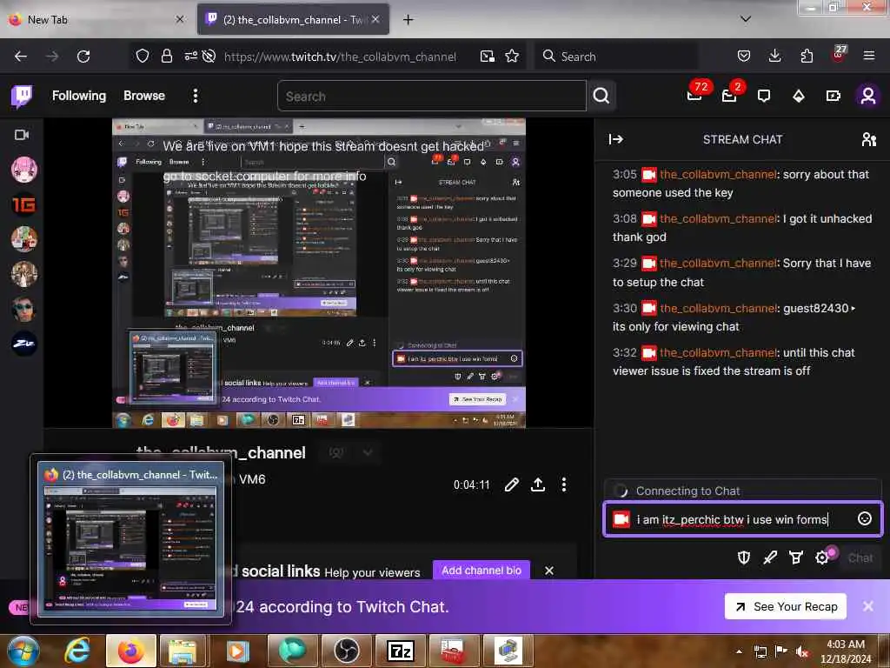890x668 pixels.
Task: Show hidden tray icons arrow
Action: (739, 651)
